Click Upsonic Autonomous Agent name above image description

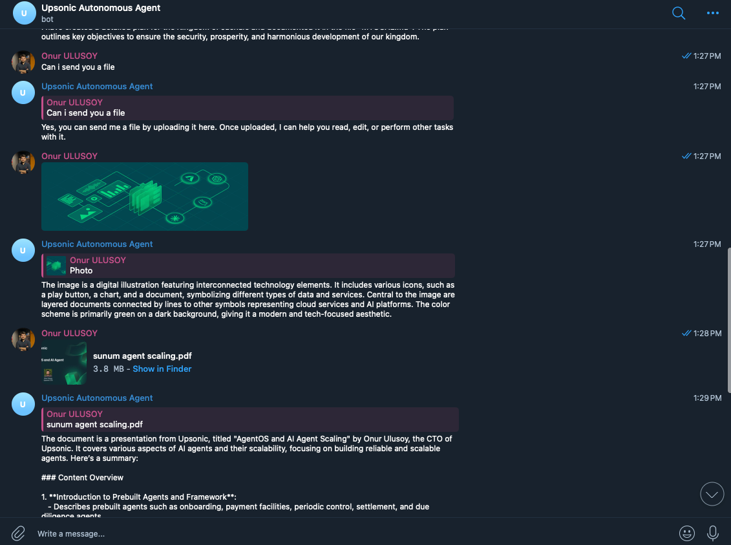pyautogui.click(x=97, y=244)
